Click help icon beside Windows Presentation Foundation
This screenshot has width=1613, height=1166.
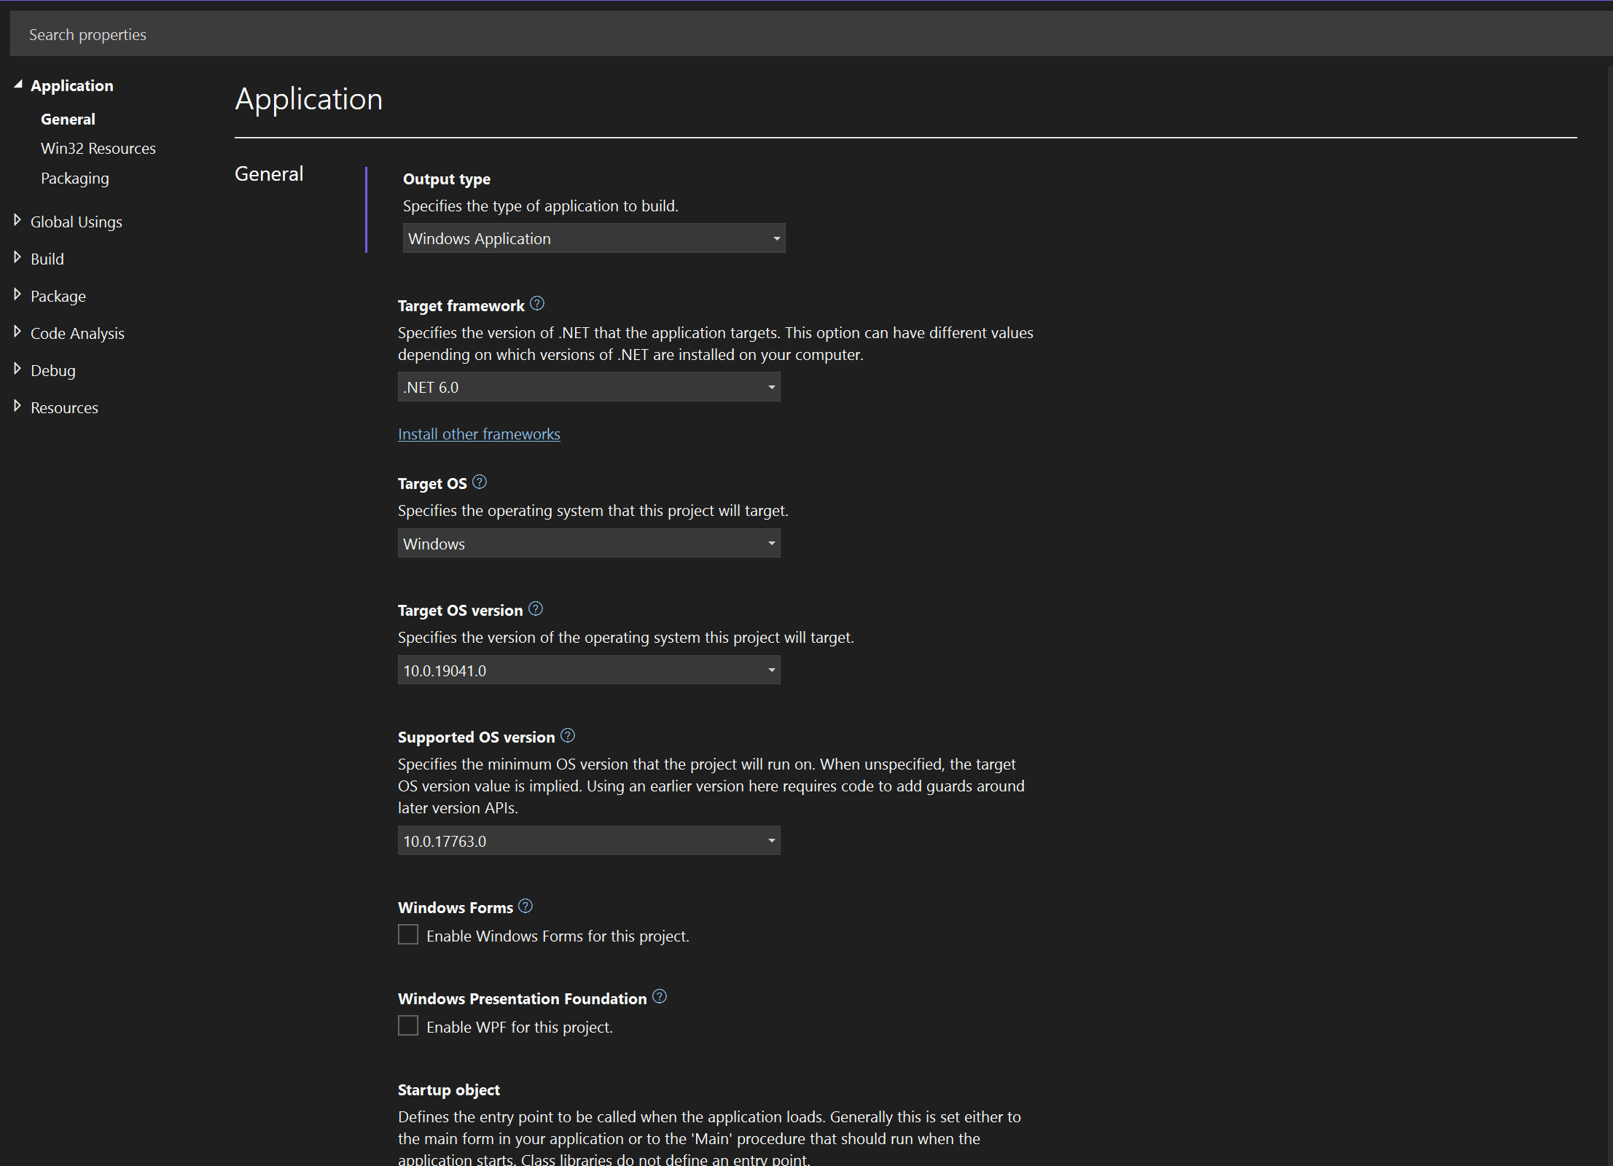coord(660,996)
